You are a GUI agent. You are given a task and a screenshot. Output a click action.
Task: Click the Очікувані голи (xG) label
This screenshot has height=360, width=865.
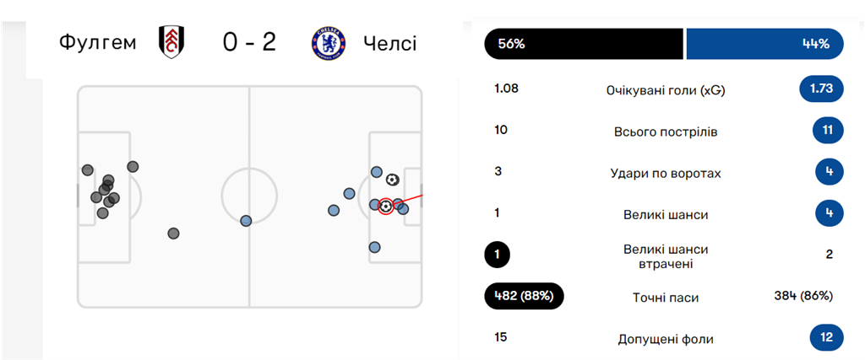(x=666, y=91)
